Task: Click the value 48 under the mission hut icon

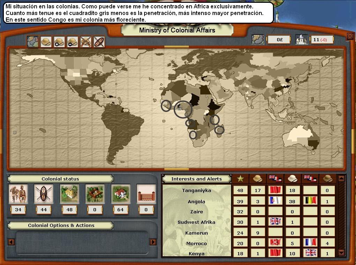Action: 69,210
